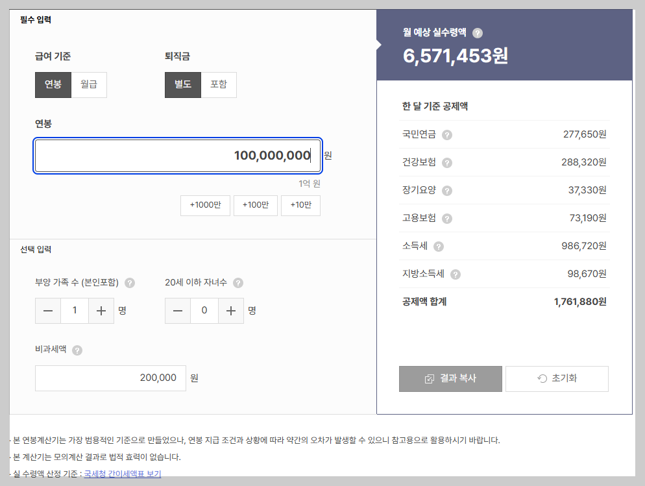Click the 고용보험 help icon
This screenshot has width=645, height=486.
click(x=446, y=218)
